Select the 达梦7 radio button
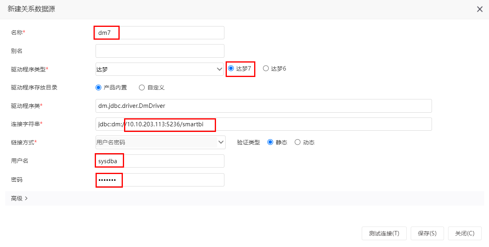Image resolution: width=489 pixels, height=247 pixels. click(231, 69)
